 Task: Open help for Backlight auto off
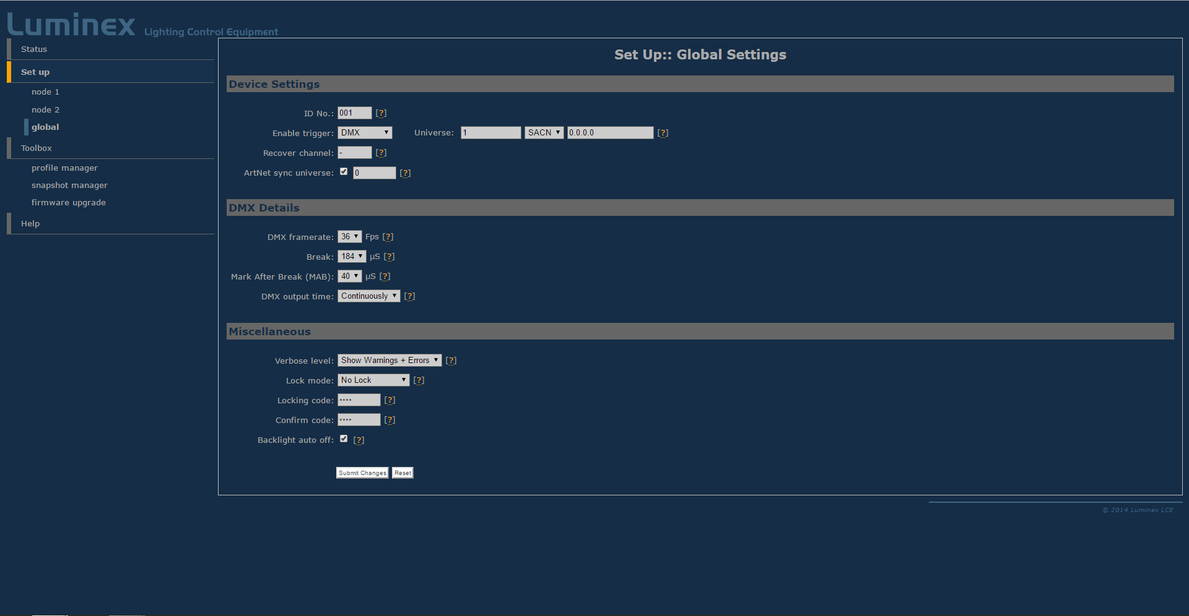359,440
